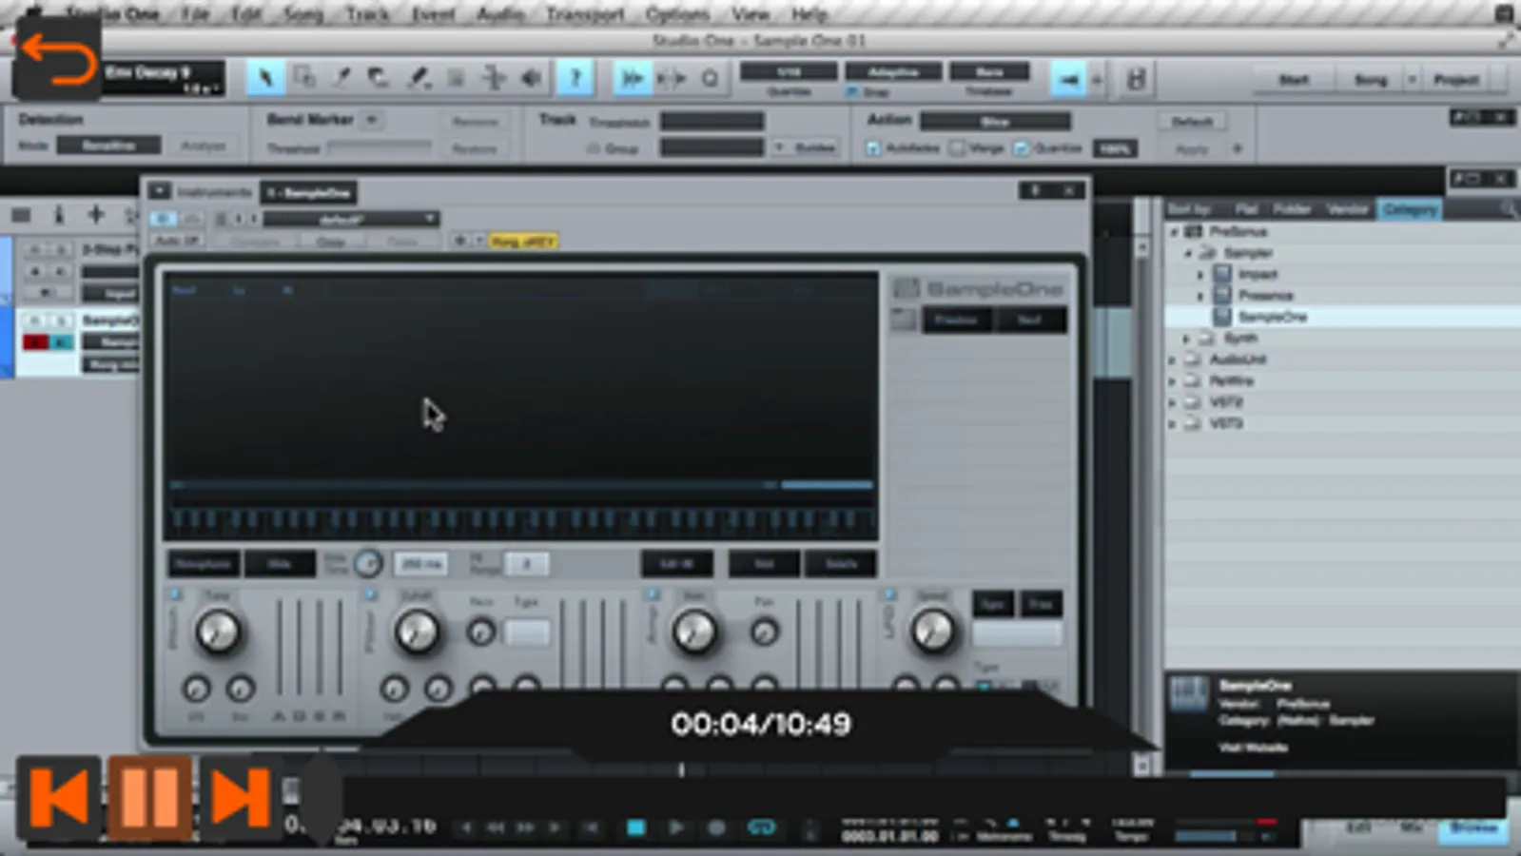Screen dimensions: 1521x856
Task: Collapse the PreSonus tree folder
Action: point(1175,231)
